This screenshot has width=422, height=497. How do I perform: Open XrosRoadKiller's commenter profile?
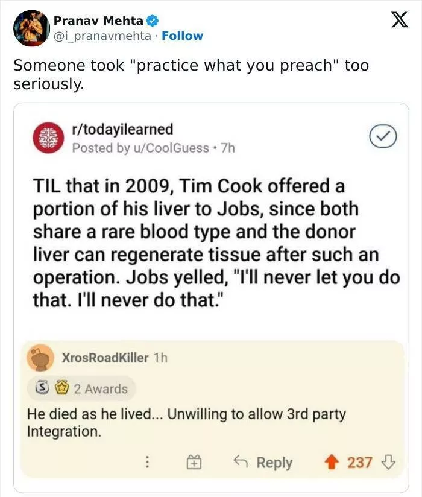[x=105, y=358]
